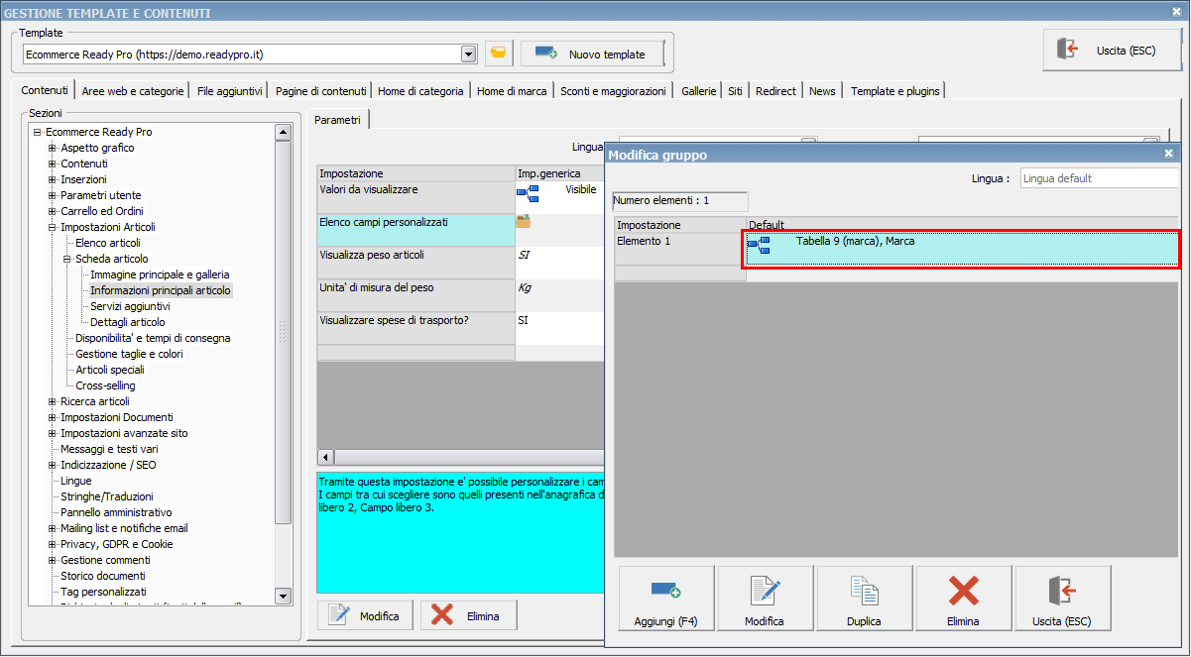The width and height of the screenshot is (1191, 657).
Task: Select the Gallerie tab
Action: 699,91
